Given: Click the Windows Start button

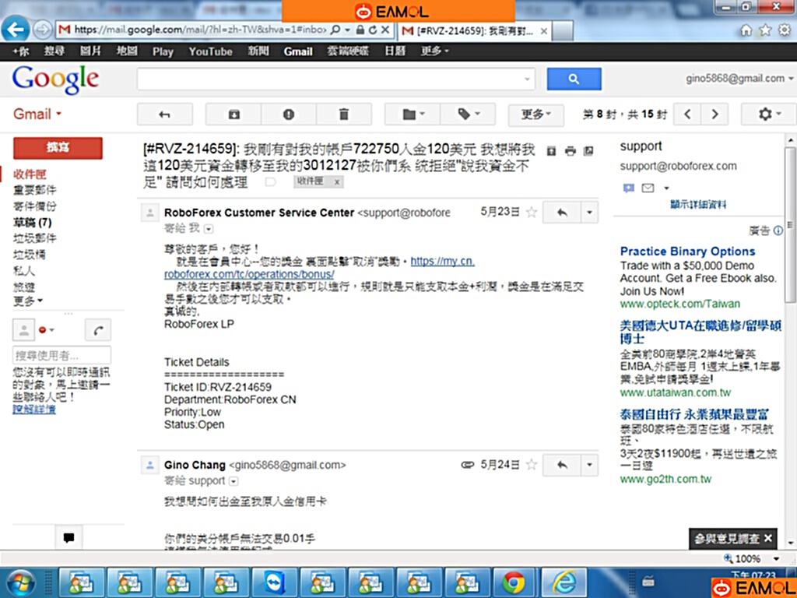Looking at the screenshot, I should tap(21, 582).
